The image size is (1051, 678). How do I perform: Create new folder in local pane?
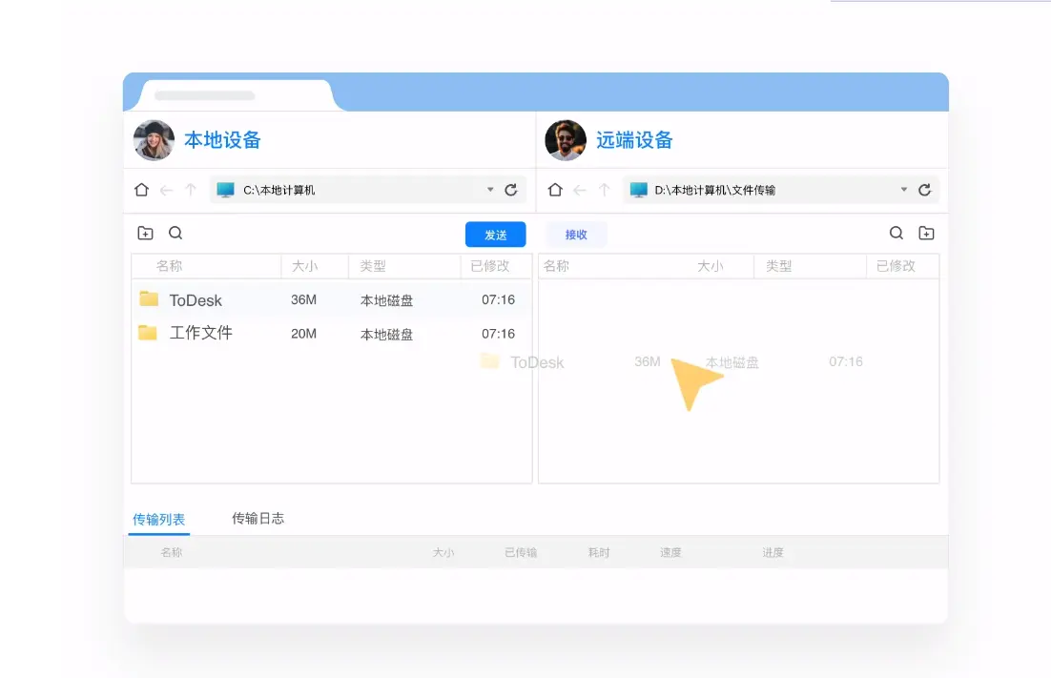146,233
